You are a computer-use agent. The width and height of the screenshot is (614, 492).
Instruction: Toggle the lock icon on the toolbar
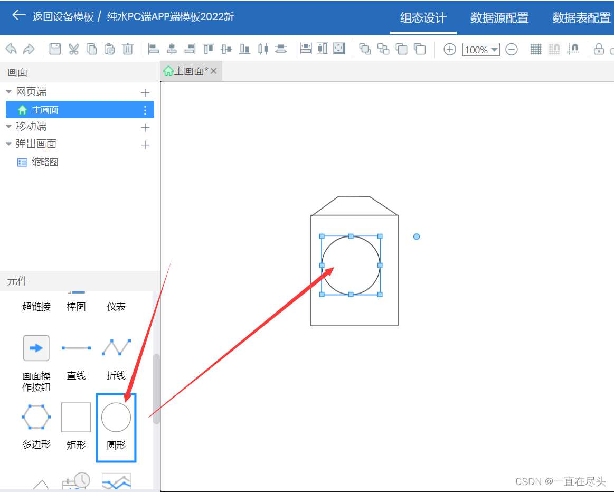[599, 49]
